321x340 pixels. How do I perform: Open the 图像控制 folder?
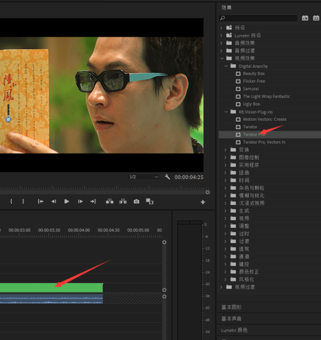249,157
